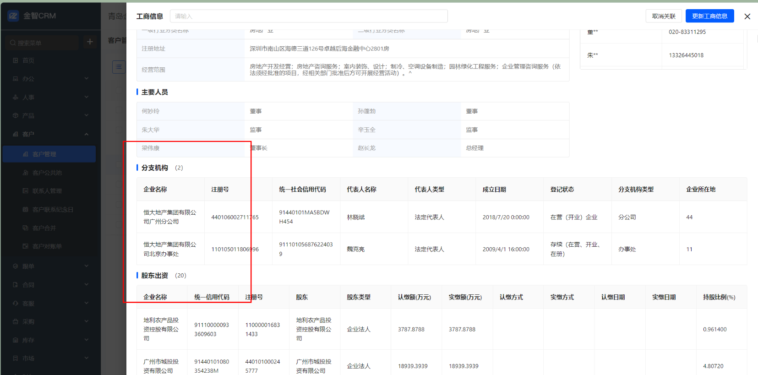This screenshot has width=758, height=375.
Task: Click the magnifier icon in 搜索菜单
Action: (x=13, y=43)
